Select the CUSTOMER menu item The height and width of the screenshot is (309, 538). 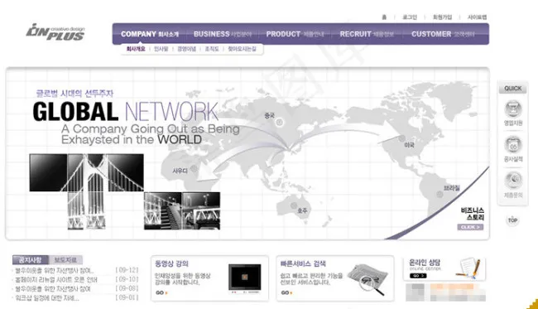click(x=443, y=34)
